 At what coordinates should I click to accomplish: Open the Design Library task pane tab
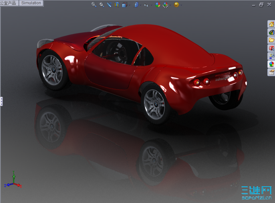click(x=271, y=32)
